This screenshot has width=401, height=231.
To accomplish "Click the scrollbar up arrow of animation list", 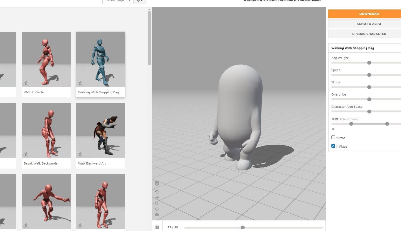I will 149,10.
